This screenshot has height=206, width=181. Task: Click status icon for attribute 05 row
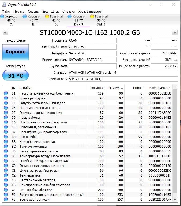[6, 108]
